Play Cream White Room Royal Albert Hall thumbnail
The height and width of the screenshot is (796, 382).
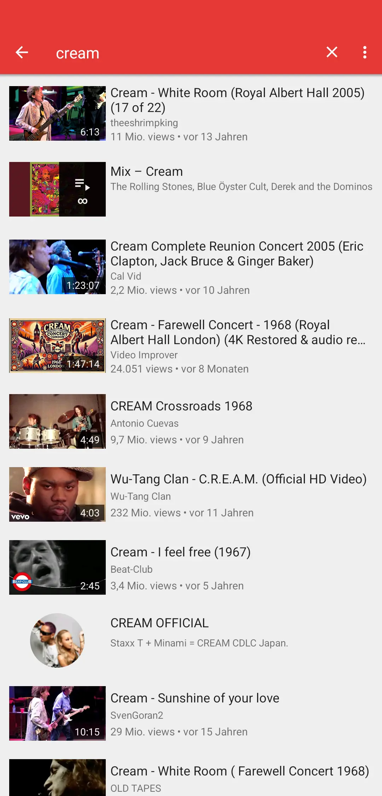coord(57,113)
